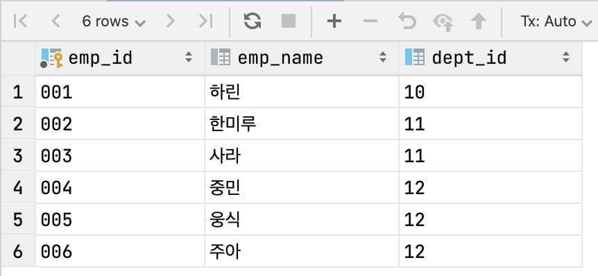Screen dimensions: 598x276
Task: Open the Tx: Auto transaction mode dropdown
Action: 556,21
